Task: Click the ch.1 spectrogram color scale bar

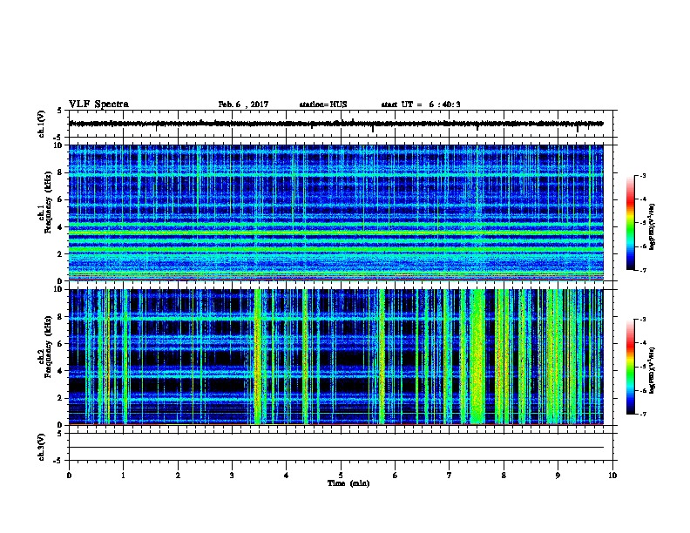Action: pos(630,223)
